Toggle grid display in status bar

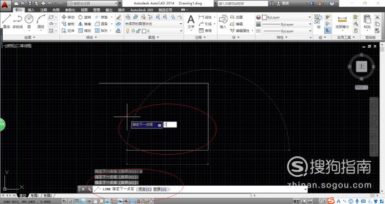[77, 201]
